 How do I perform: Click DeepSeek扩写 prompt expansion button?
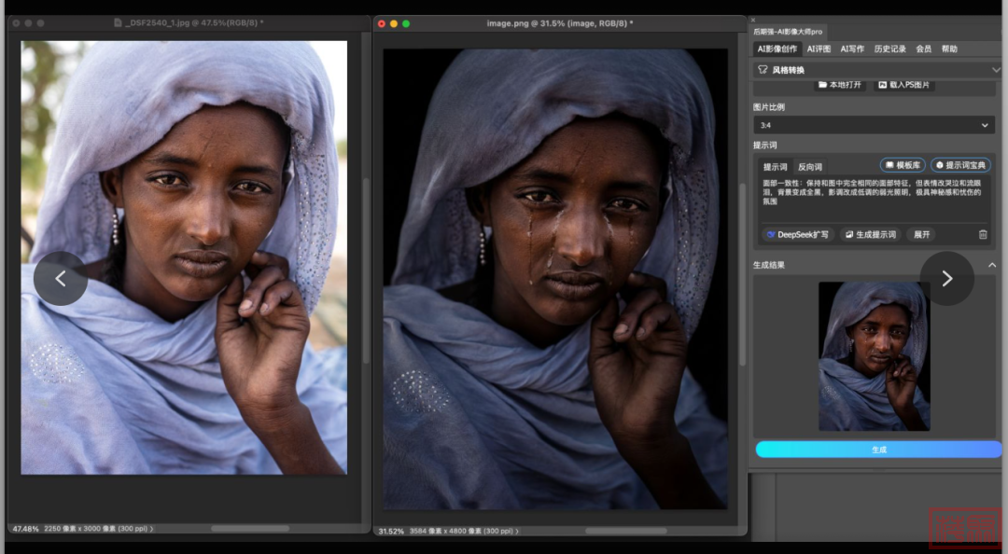pyautogui.click(x=796, y=235)
